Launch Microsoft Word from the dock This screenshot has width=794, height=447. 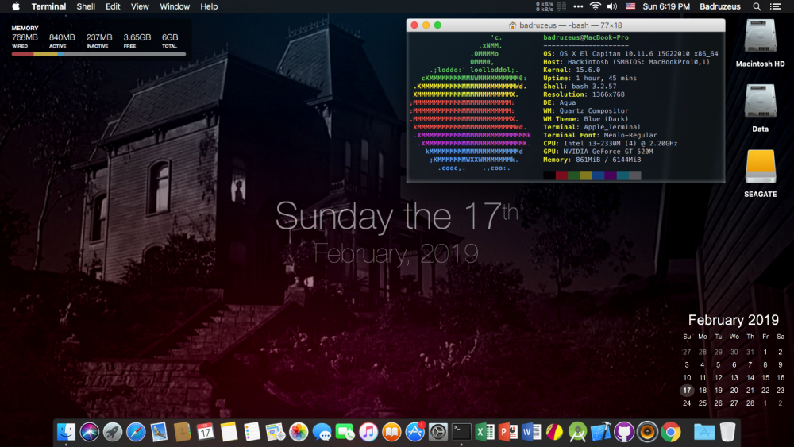coord(531,432)
